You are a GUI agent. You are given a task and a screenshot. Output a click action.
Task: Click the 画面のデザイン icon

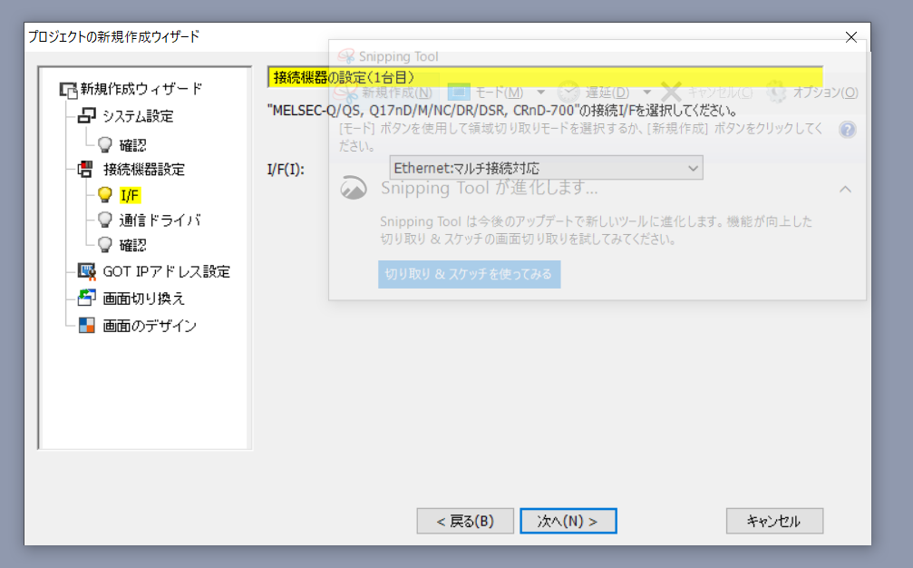[86, 325]
